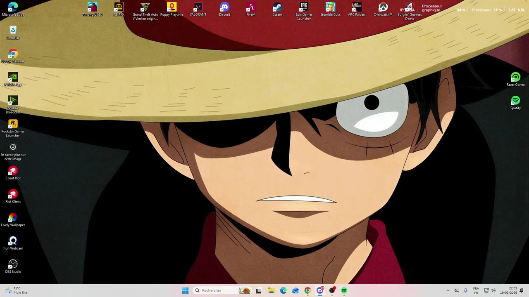Open weather widget showing 15°C Pluie fine

17,290
